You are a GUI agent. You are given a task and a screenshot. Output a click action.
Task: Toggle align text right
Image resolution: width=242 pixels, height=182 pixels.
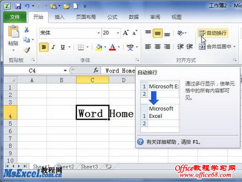(167, 47)
